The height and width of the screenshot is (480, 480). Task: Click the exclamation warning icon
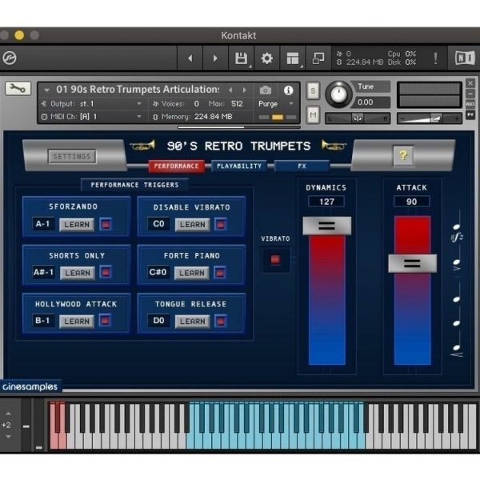coord(435,58)
